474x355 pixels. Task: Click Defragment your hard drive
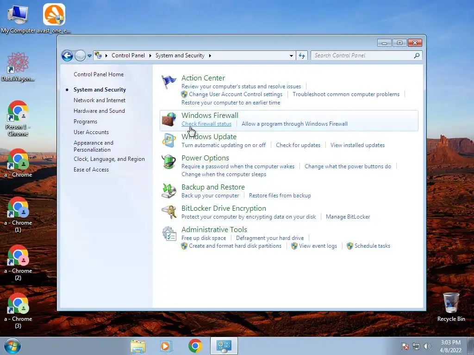click(270, 238)
